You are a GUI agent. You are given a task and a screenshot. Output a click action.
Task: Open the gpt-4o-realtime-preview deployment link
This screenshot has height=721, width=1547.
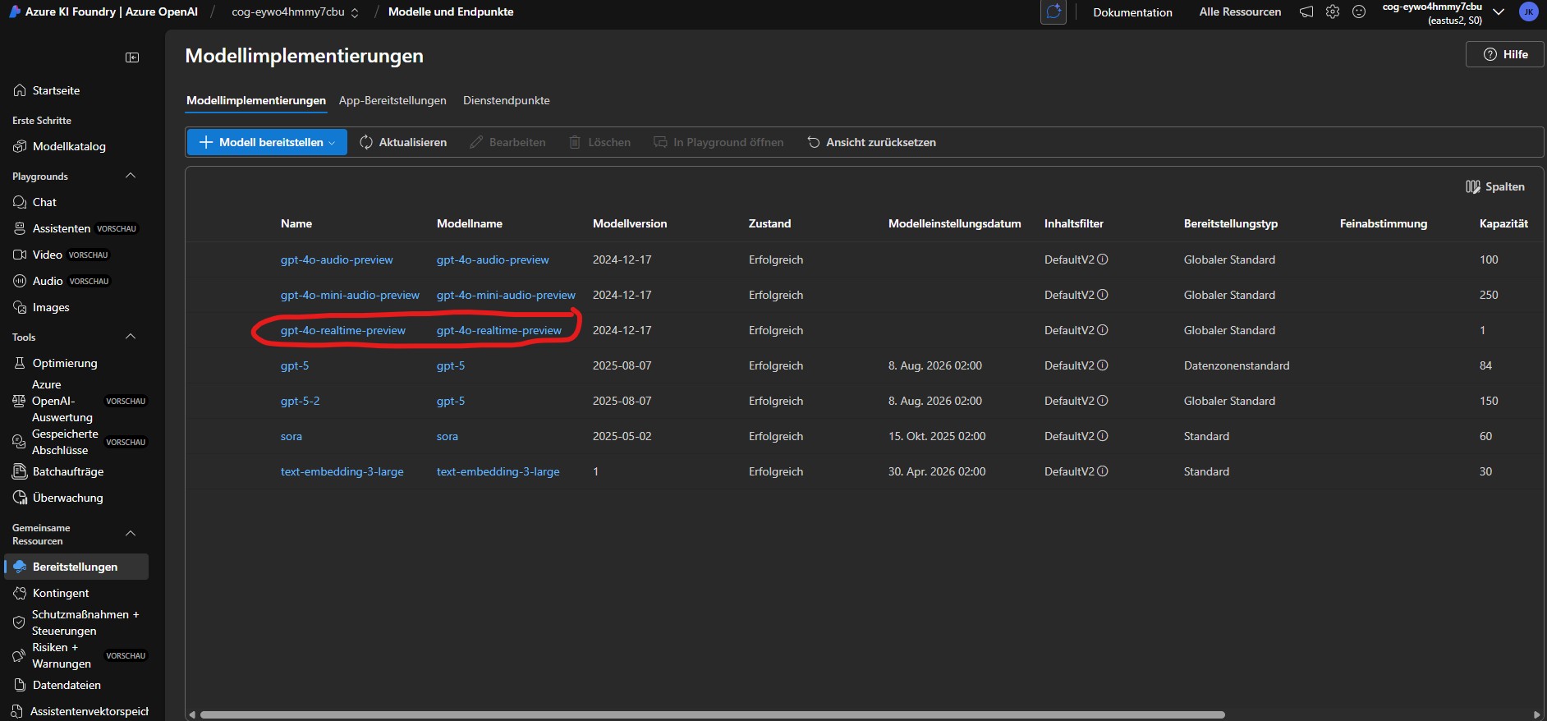[x=342, y=330]
